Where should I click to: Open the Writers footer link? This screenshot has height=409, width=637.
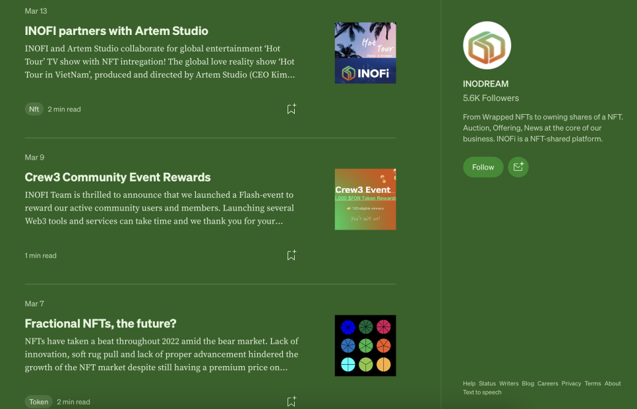tap(508, 383)
